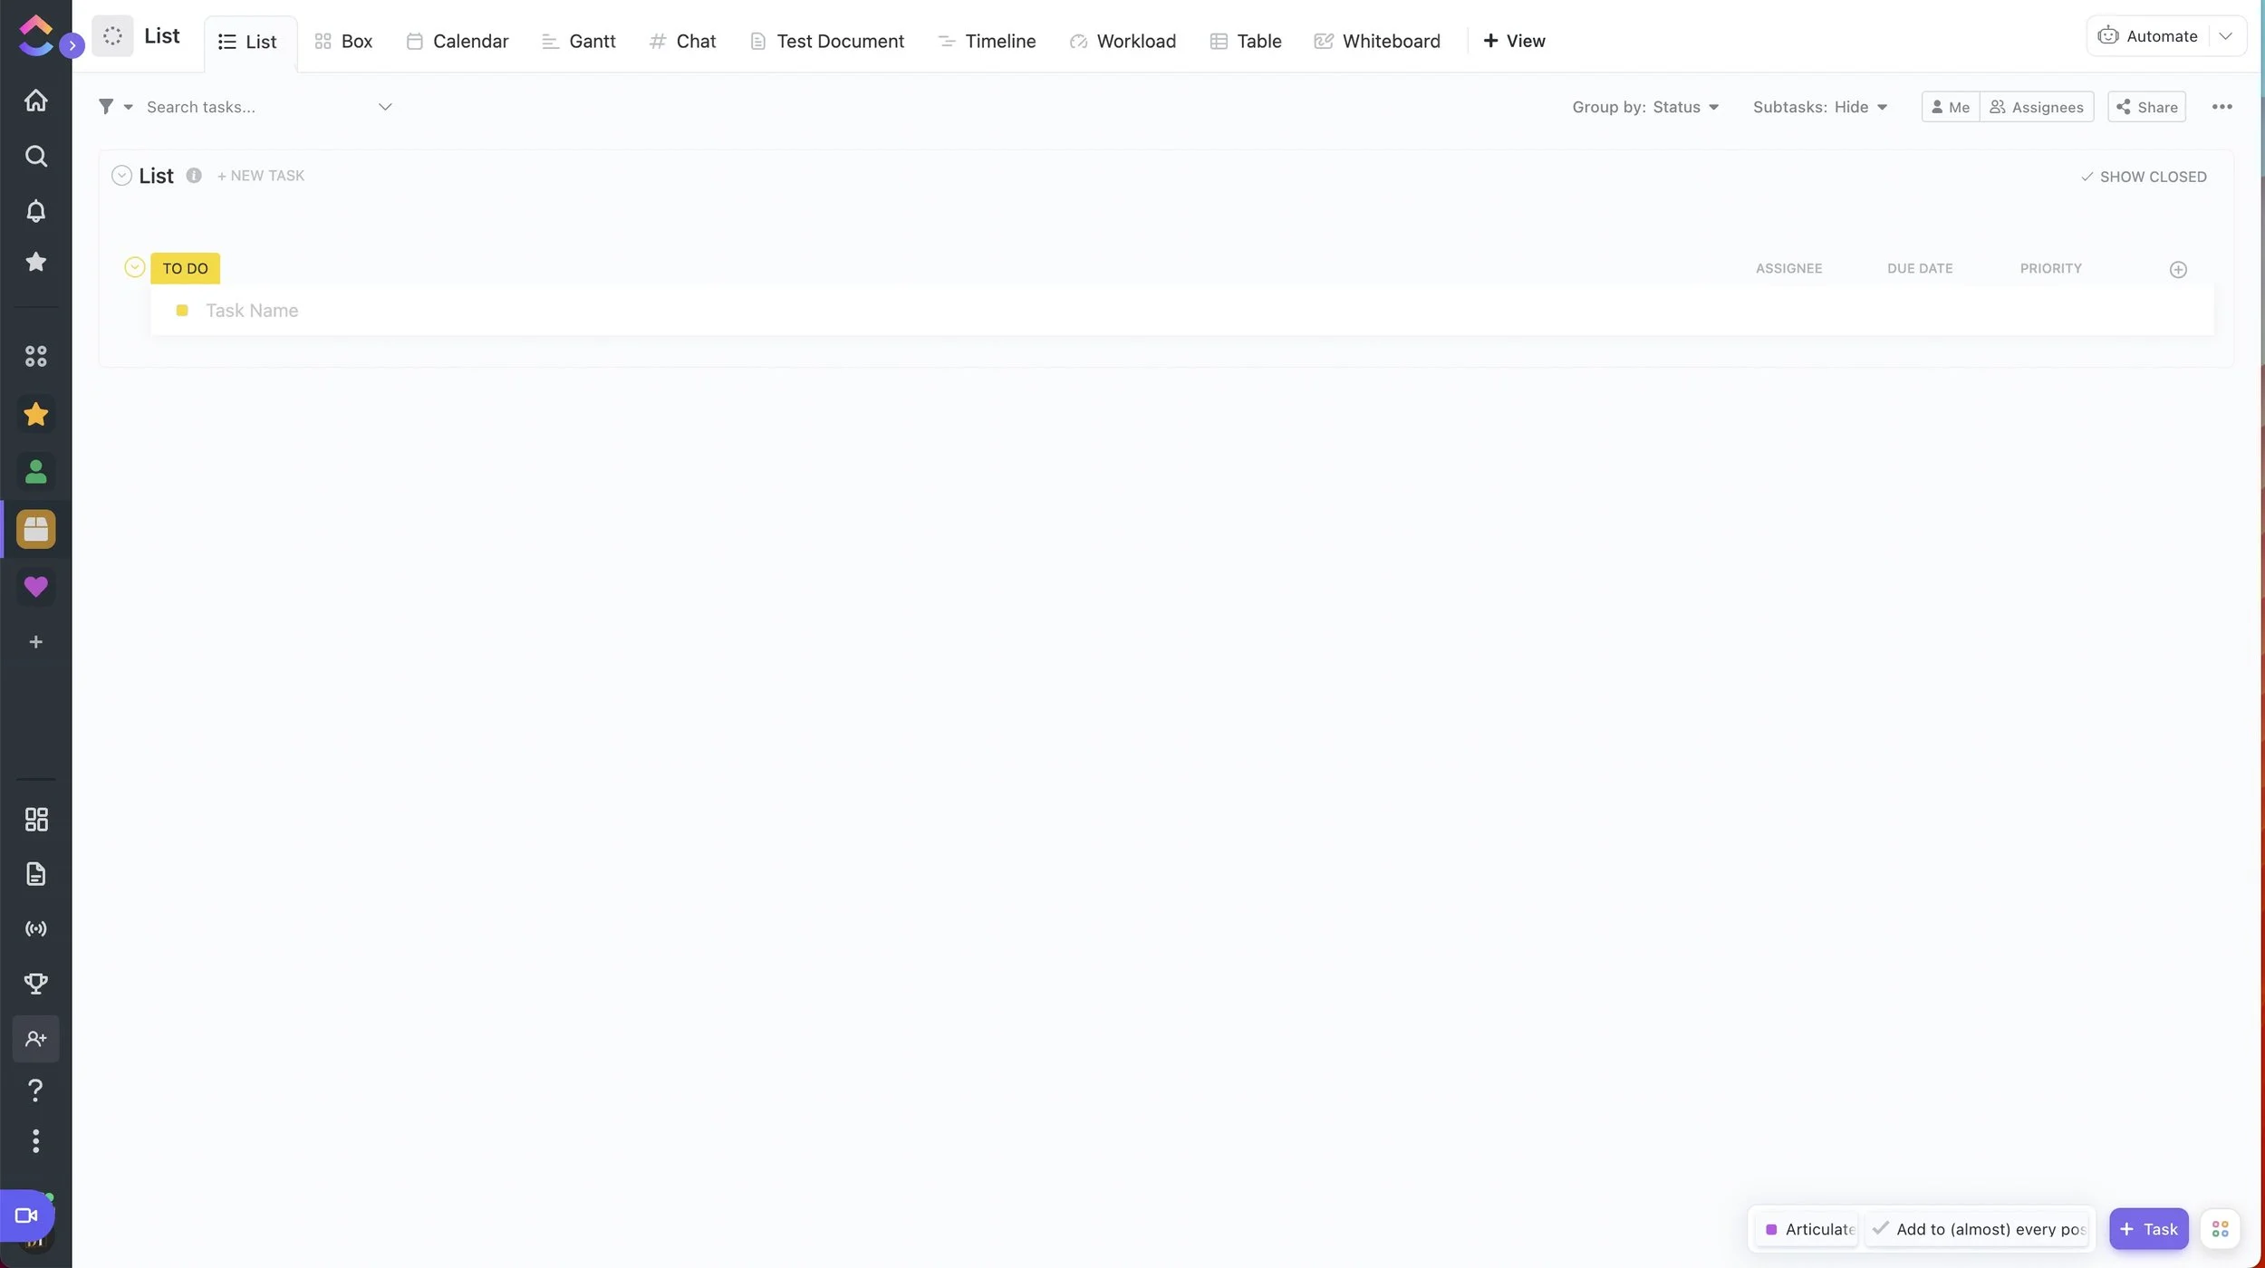The height and width of the screenshot is (1268, 2265).
Task: Open Notifications bell in sidebar
Action: coord(35,211)
